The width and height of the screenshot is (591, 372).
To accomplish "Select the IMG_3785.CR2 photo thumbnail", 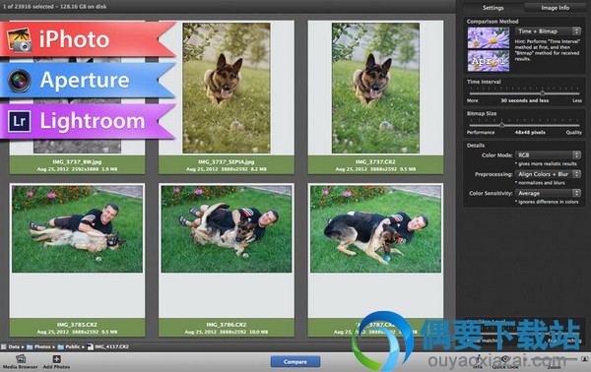I will [77, 228].
